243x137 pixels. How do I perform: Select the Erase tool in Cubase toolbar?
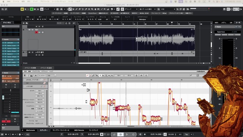tap(80, 9)
